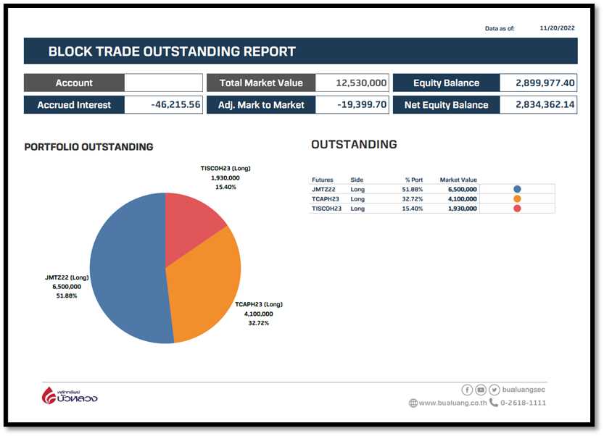
Task: Click the red dot in the TISCOH23 row
Action: click(x=517, y=209)
